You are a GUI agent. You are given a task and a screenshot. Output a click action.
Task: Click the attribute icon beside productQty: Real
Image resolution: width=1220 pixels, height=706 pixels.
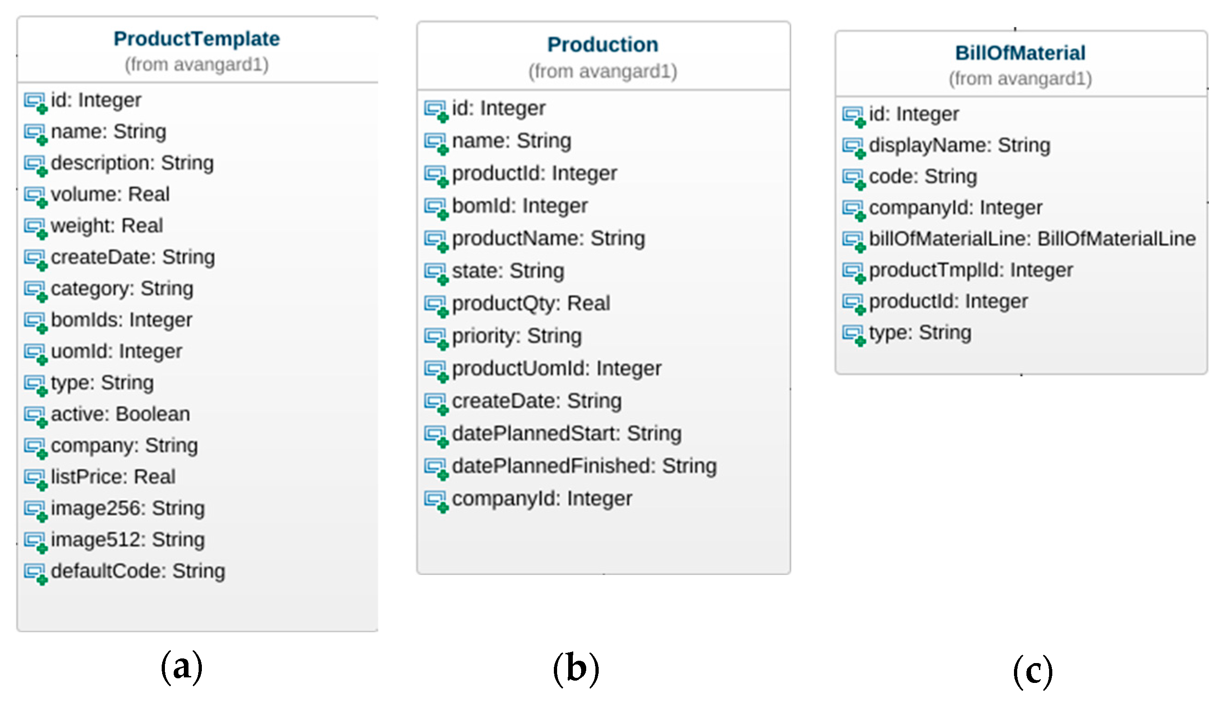pos(436,306)
